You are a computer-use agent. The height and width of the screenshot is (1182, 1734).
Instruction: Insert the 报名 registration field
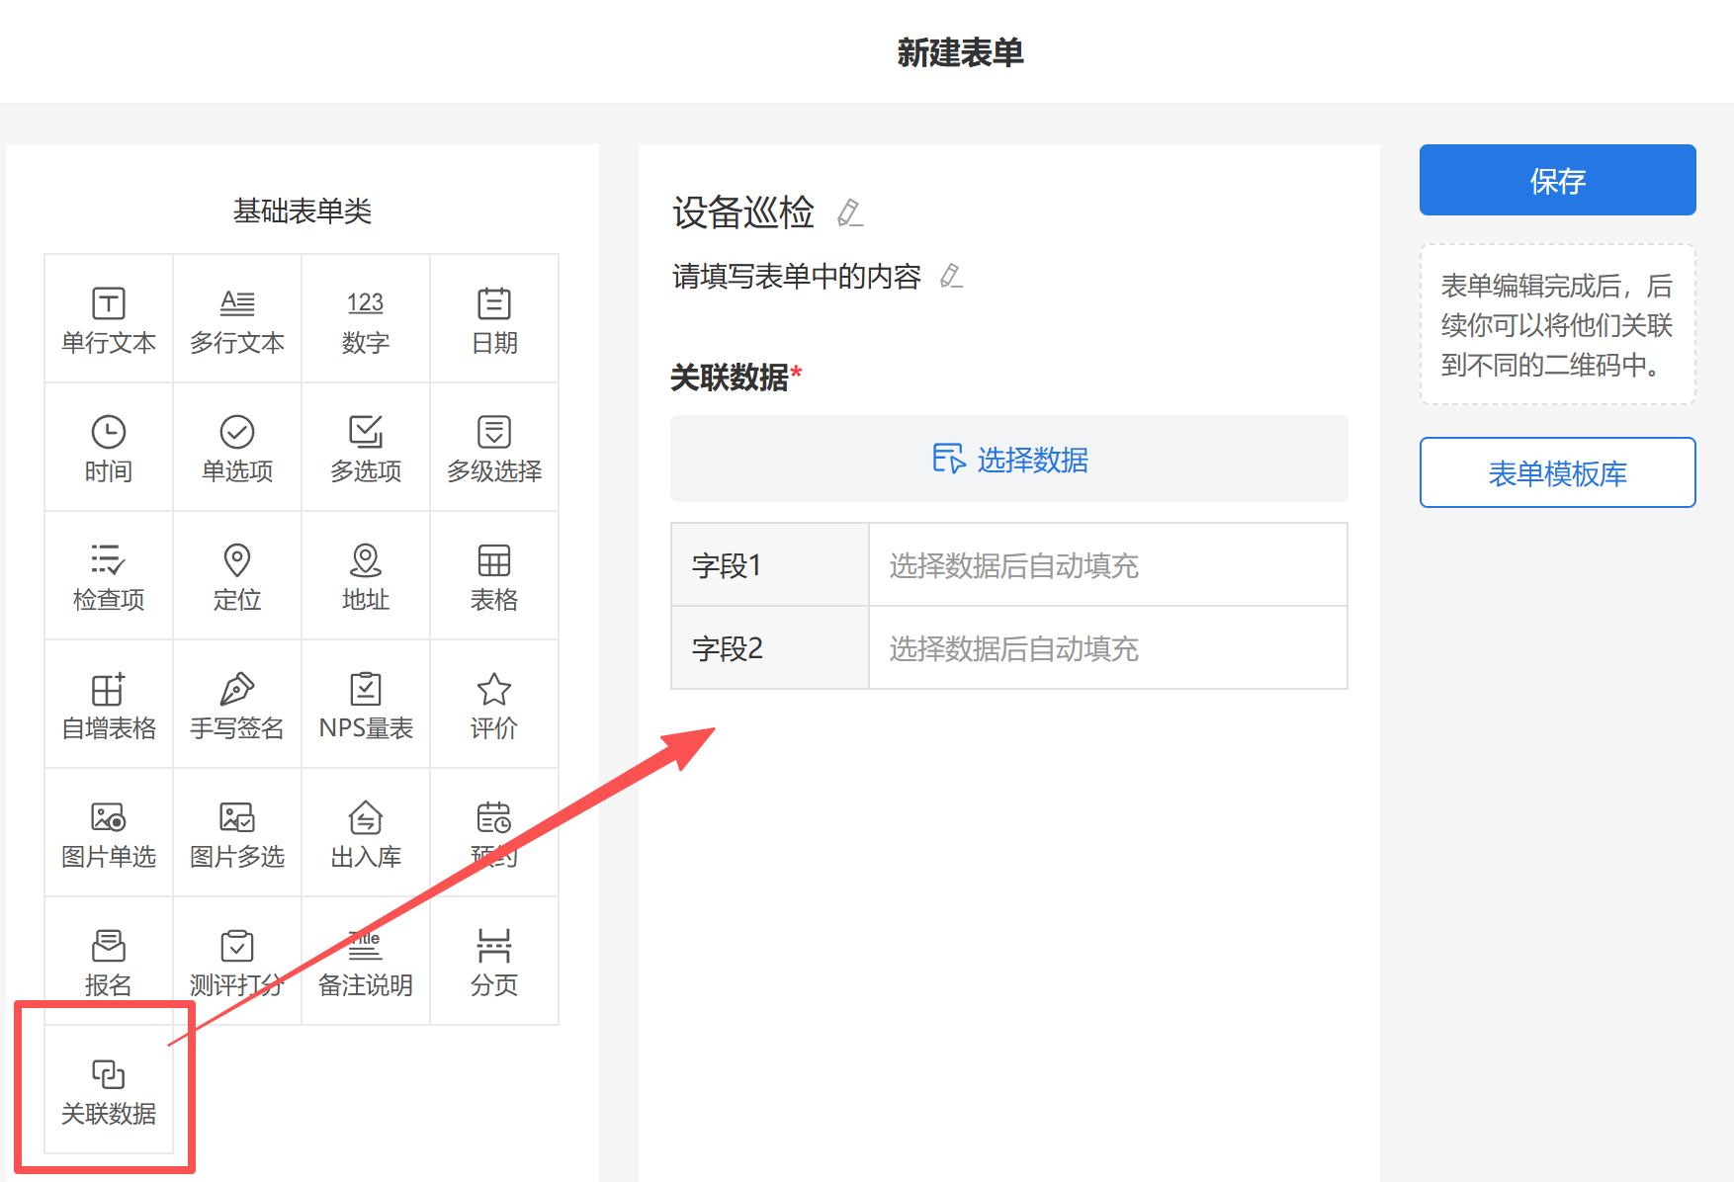(109, 961)
